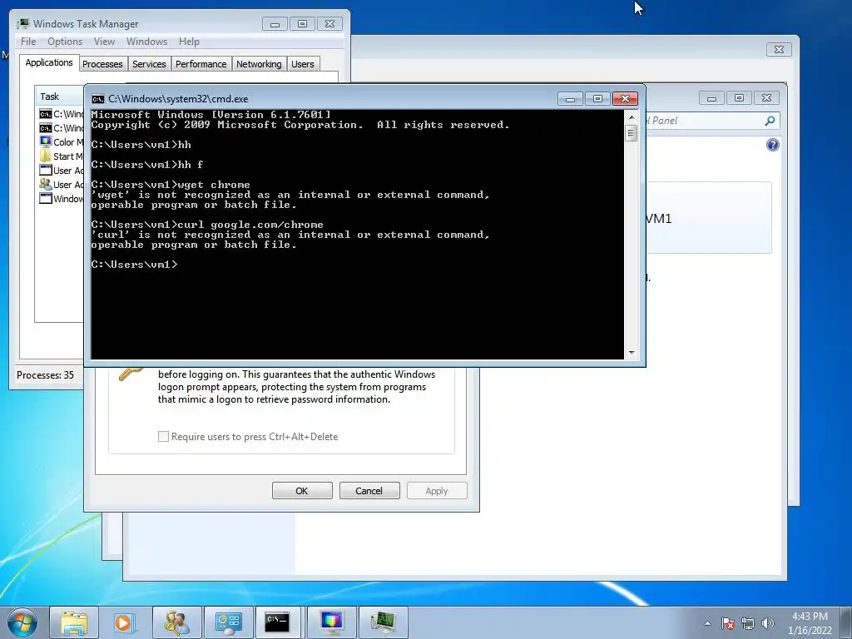This screenshot has height=639, width=852.
Task: Select first C:\Win task in Task Manager
Action: click(x=62, y=114)
